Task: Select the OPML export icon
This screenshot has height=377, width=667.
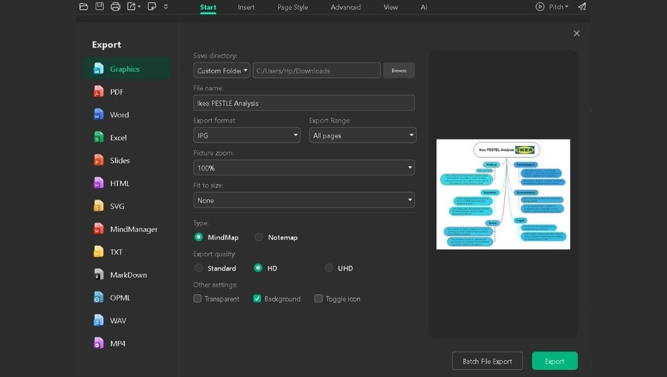Action: [x=98, y=297]
